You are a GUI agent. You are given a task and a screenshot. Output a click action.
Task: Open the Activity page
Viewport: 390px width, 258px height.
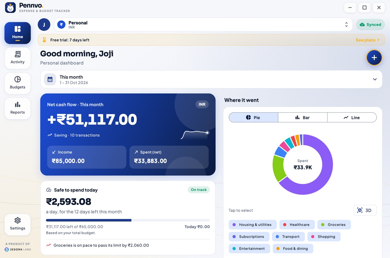(x=18, y=58)
